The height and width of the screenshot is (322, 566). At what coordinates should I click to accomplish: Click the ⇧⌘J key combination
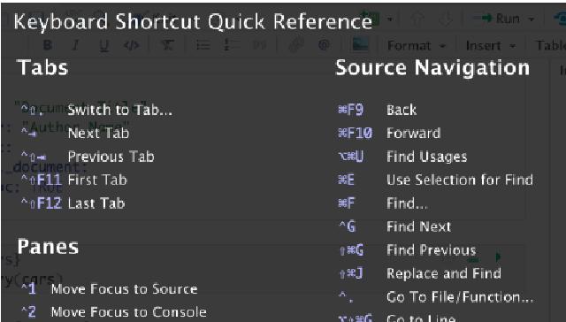pos(350,273)
